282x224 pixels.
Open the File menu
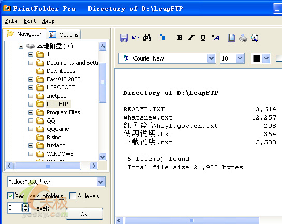click(11, 21)
